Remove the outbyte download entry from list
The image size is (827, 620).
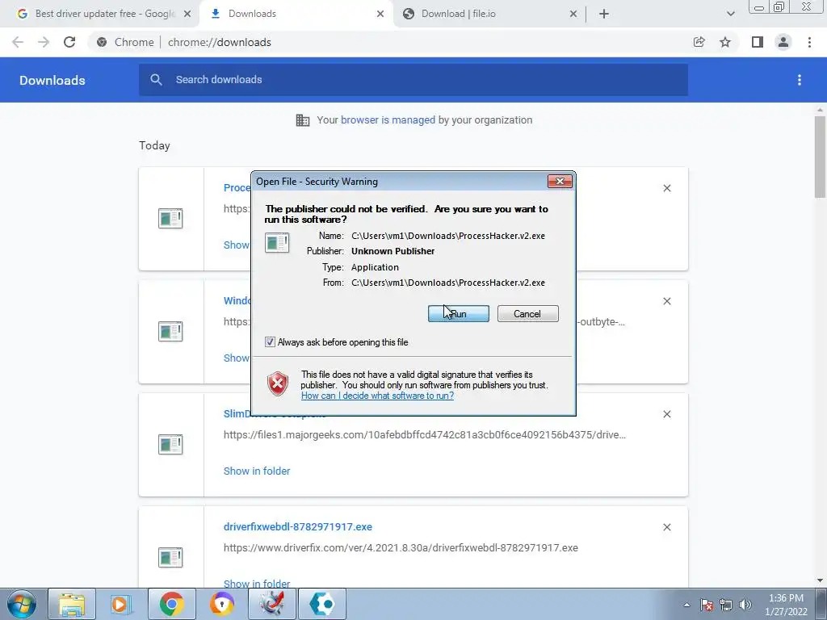pyautogui.click(x=666, y=301)
